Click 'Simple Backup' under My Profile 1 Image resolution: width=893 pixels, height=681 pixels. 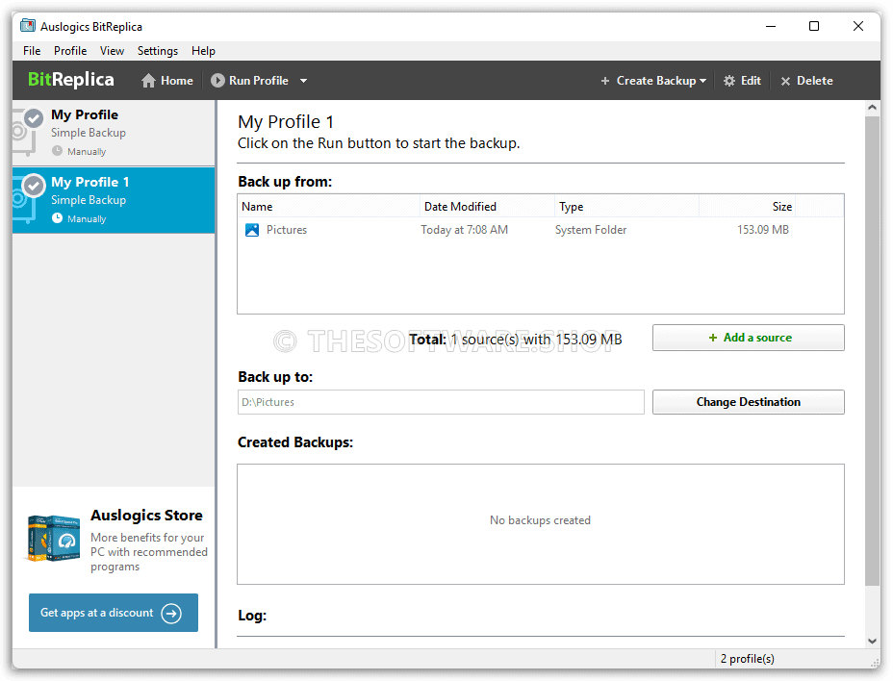click(x=89, y=200)
